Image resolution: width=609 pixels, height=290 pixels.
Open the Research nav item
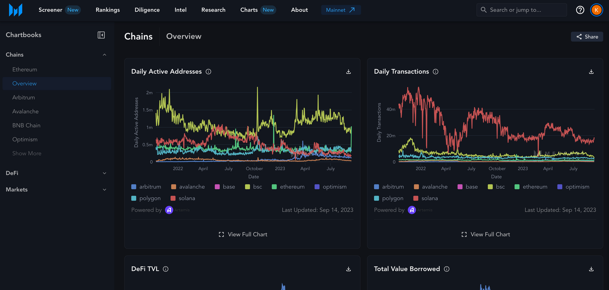(213, 10)
